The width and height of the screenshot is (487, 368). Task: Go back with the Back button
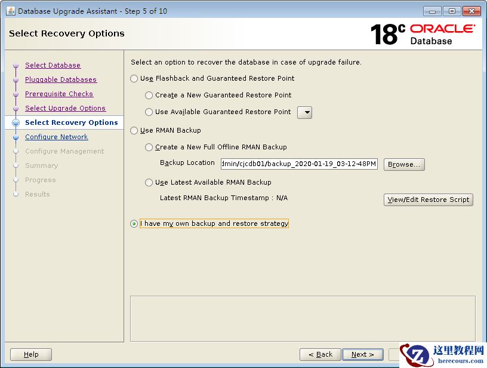click(x=320, y=354)
